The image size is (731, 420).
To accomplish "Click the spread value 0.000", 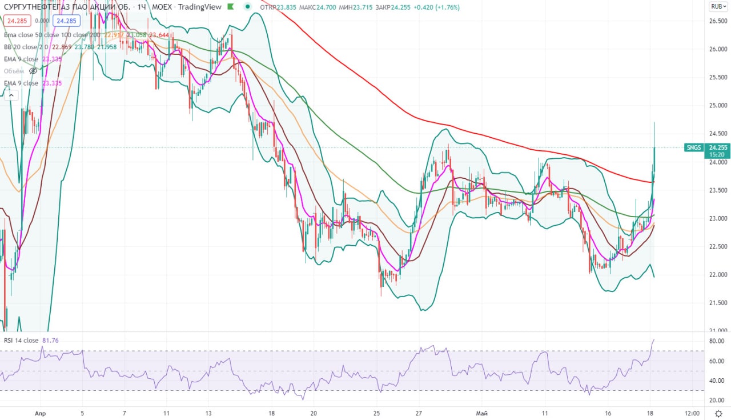I will [42, 21].
